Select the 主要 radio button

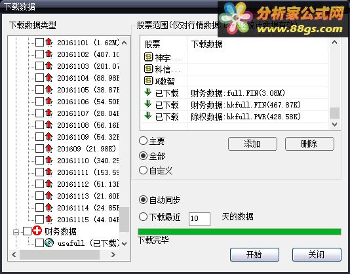(143, 141)
